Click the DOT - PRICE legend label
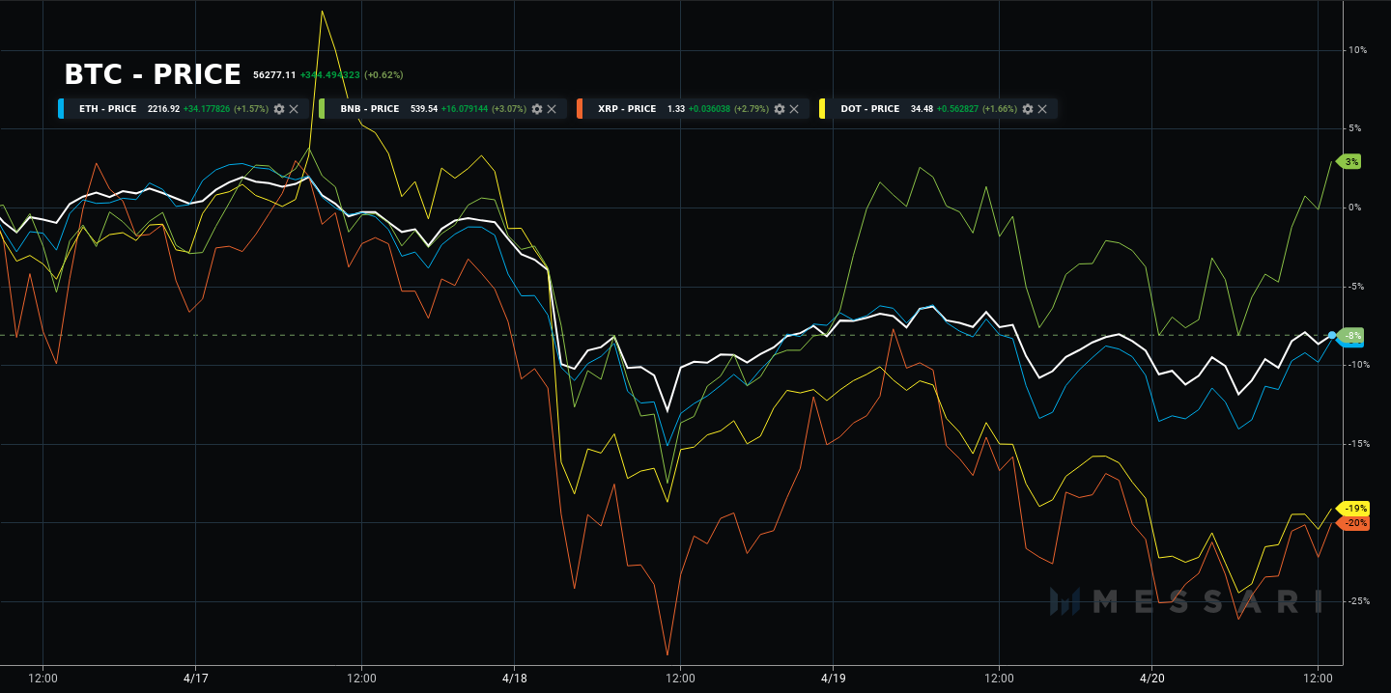Viewport: 1391px width, 693px height. click(870, 109)
